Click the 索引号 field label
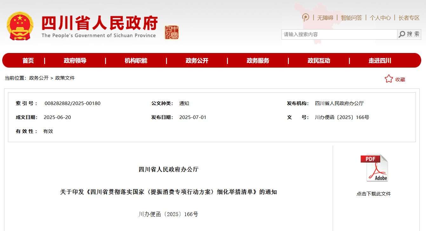This screenshot has width=426, height=231. pyautogui.click(x=27, y=103)
